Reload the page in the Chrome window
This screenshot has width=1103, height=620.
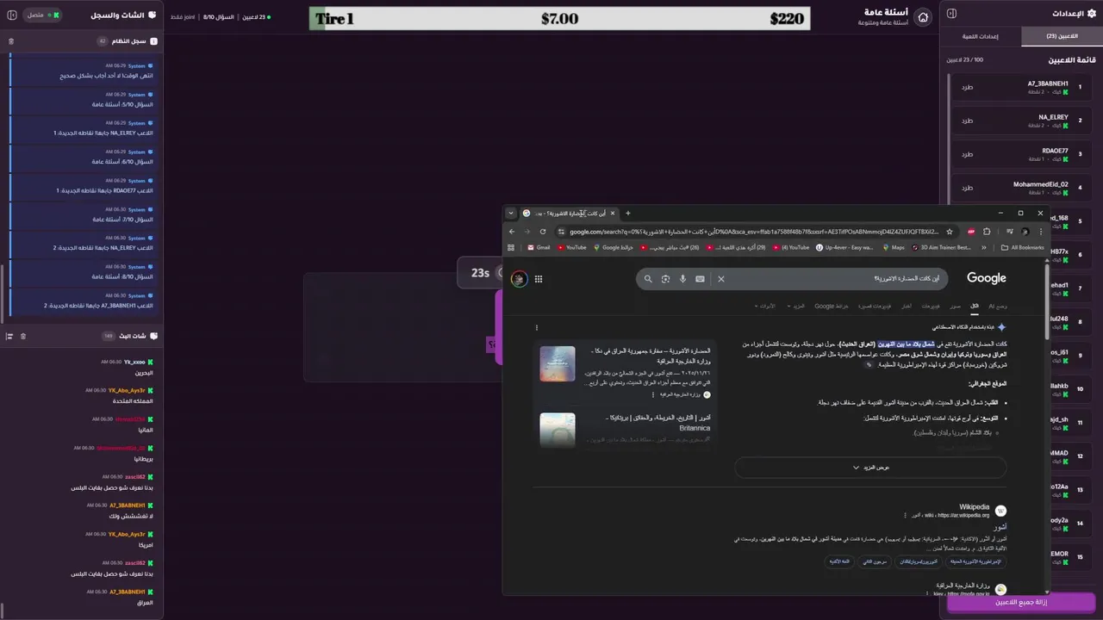coord(543,232)
